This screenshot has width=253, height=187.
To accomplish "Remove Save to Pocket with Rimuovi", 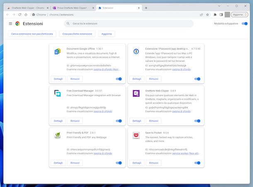I will (153, 163).
